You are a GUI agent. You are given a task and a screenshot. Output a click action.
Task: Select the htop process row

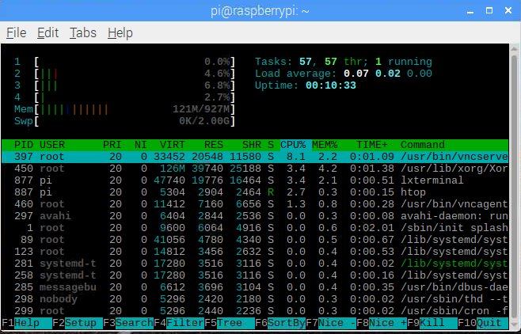click(255, 192)
